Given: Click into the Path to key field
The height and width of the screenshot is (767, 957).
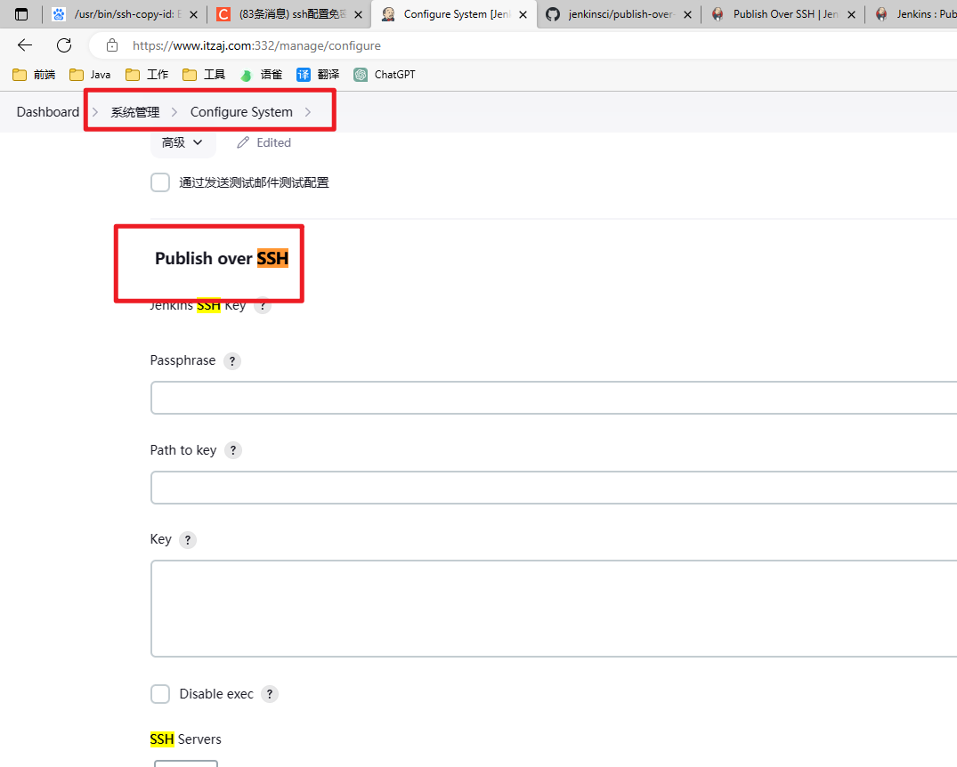Looking at the screenshot, I should 554,488.
